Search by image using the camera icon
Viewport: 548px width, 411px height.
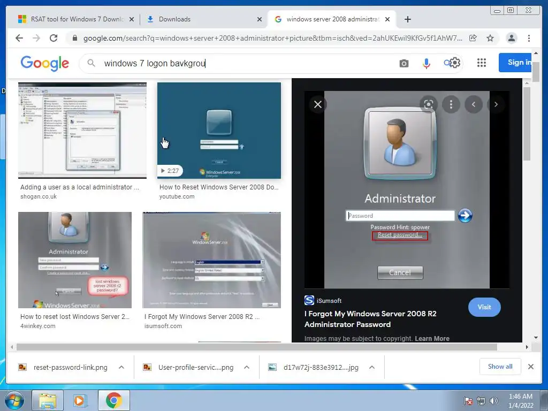[404, 63]
